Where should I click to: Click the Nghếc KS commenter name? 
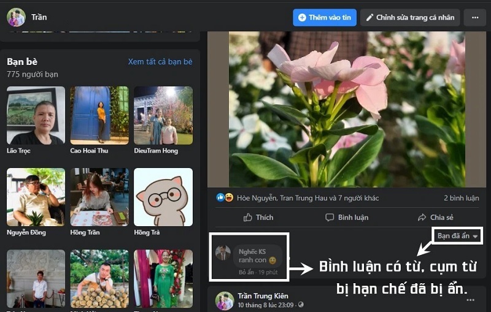pyautogui.click(x=252, y=252)
